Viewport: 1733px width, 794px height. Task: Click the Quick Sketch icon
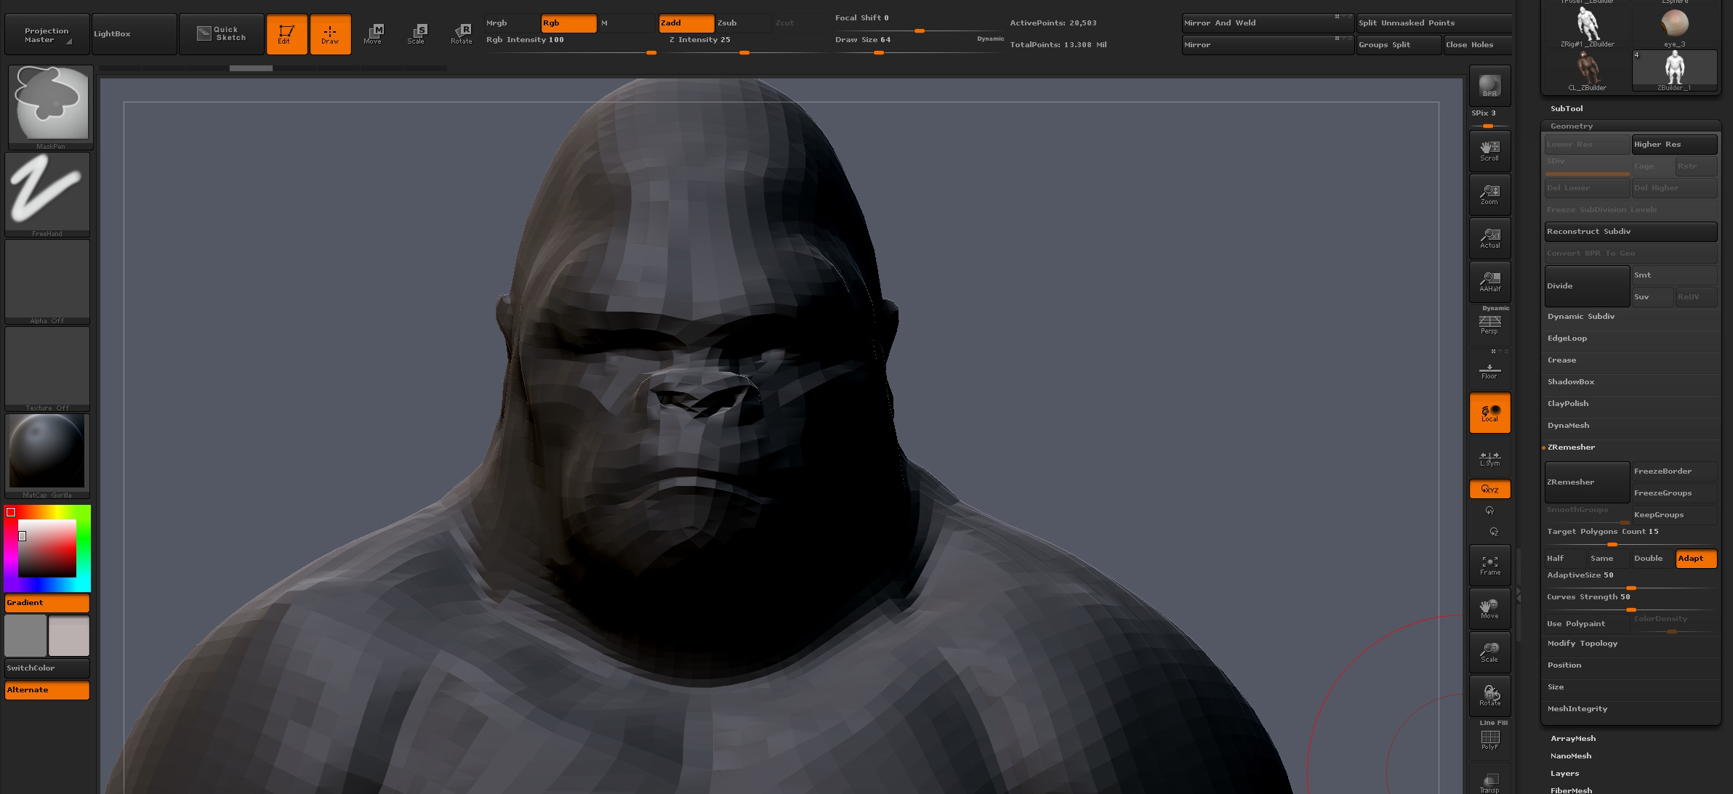tap(222, 33)
